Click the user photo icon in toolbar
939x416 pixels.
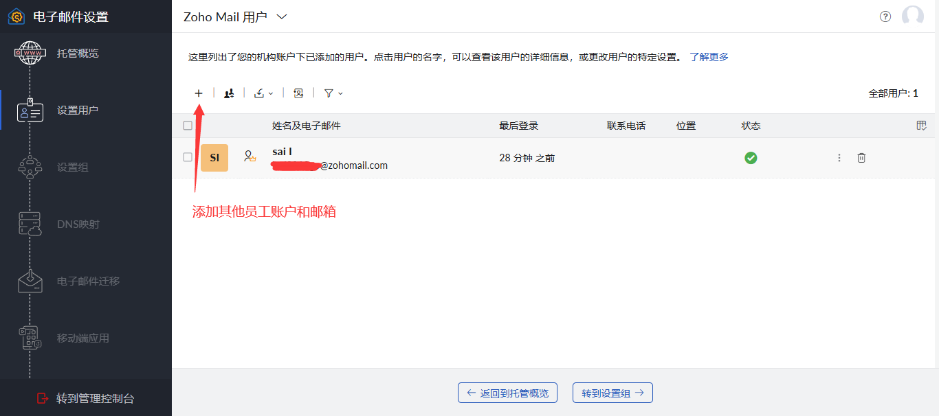pyautogui.click(x=298, y=93)
